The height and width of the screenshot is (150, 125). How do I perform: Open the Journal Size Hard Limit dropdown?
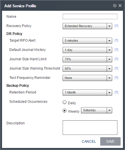[x=87, y=59]
